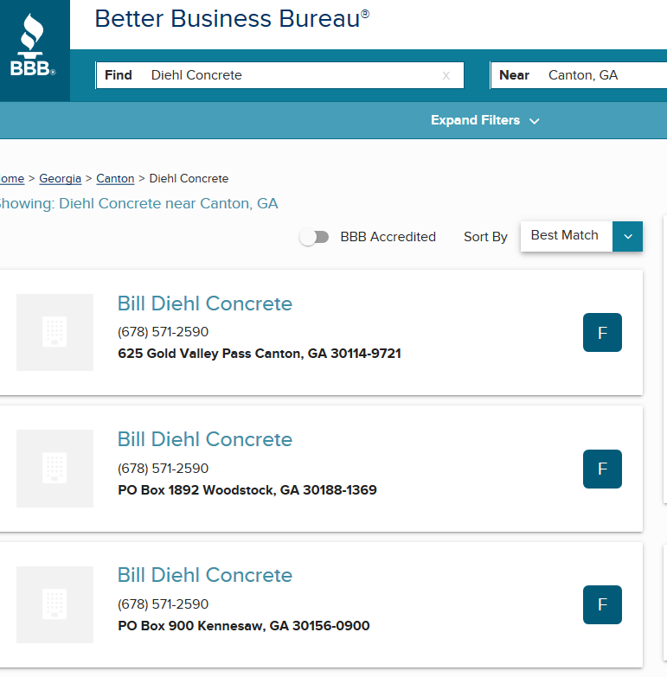
Task: Click the BBB torch logo
Action: pos(33,45)
